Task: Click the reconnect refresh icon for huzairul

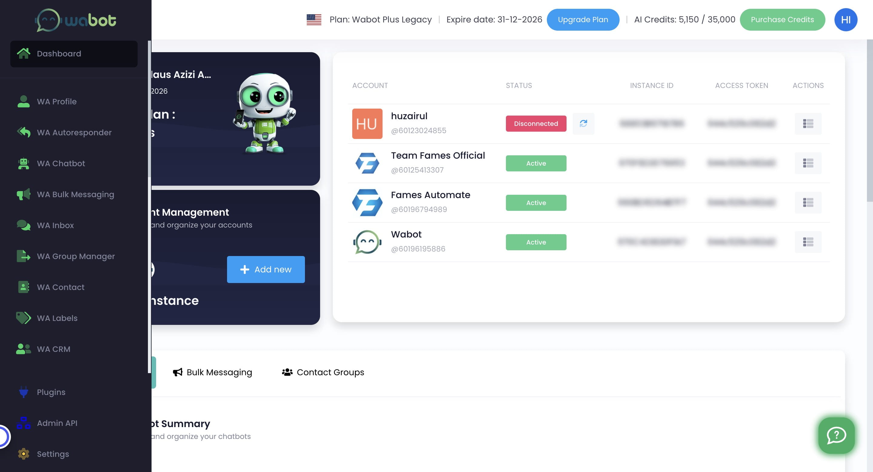Action: [x=583, y=123]
